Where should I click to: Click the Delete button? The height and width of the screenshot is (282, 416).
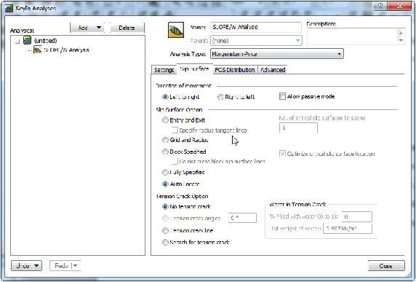tap(127, 28)
